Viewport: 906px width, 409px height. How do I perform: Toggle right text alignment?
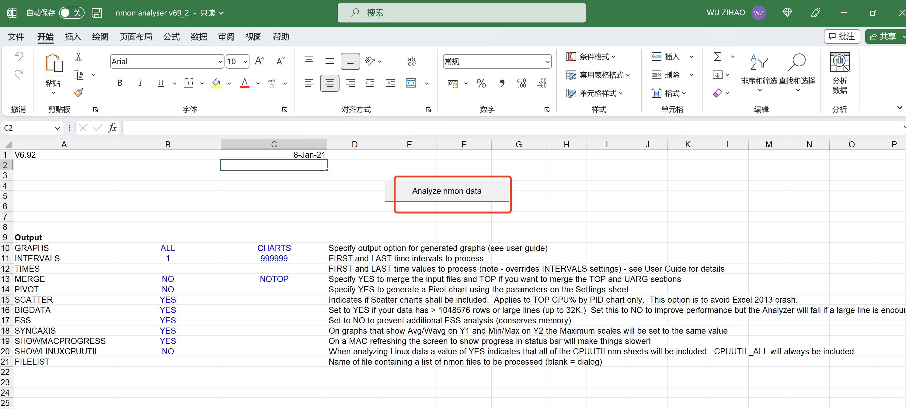(350, 83)
